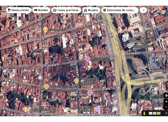Select Café Libro Casa Alebrije marker
This screenshot has height=122, width=168.
[46, 86]
